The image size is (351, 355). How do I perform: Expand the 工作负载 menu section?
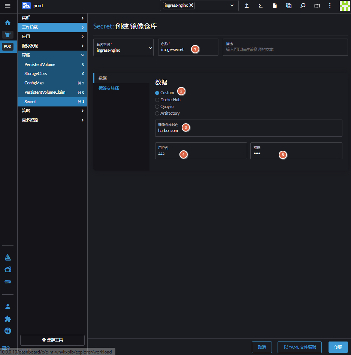click(x=52, y=27)
